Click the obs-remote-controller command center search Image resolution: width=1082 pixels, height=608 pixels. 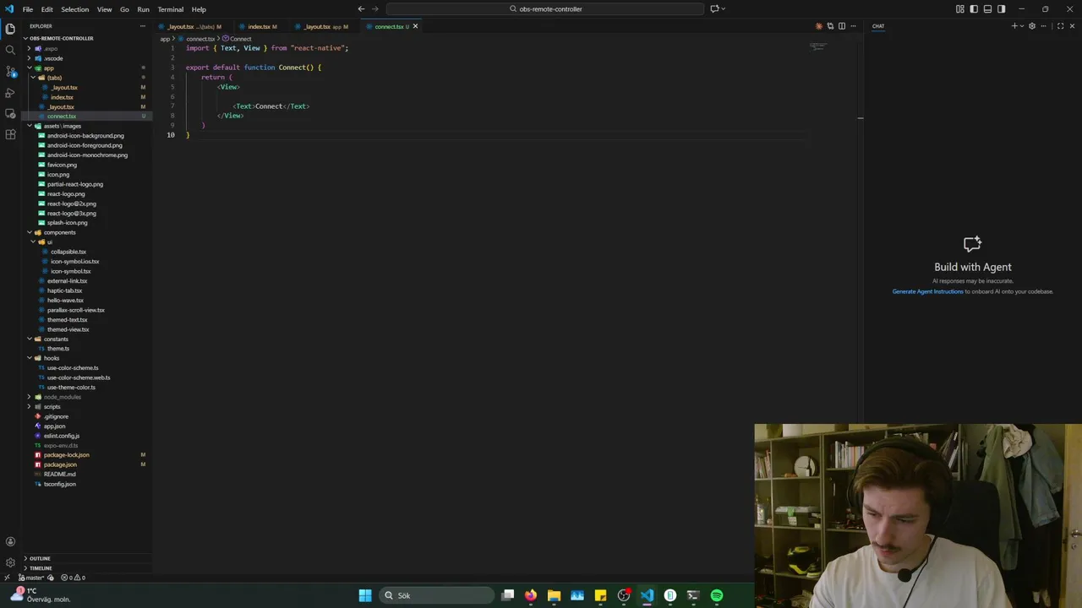(x=545, y=8)
